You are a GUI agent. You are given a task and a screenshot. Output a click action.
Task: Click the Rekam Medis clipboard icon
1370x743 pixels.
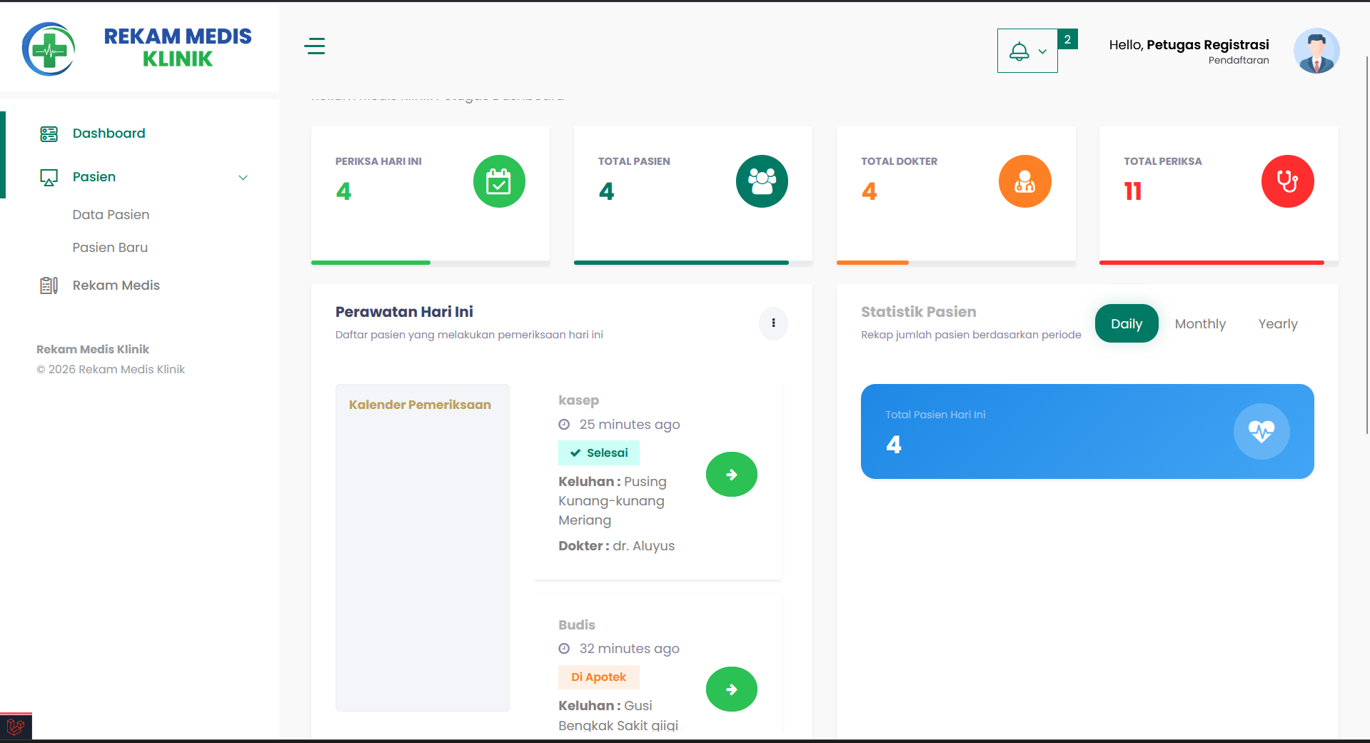click(49, 285)
